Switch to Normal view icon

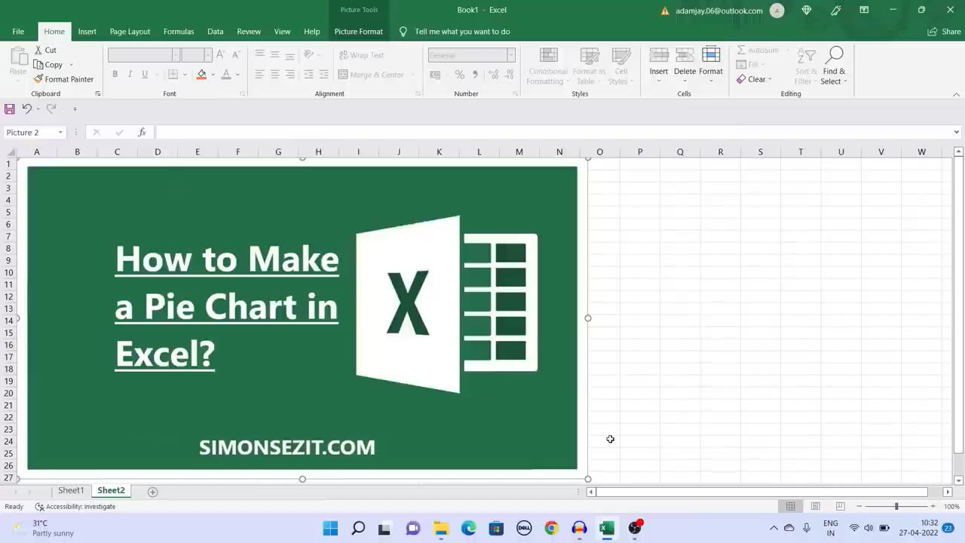pos(790,506)
